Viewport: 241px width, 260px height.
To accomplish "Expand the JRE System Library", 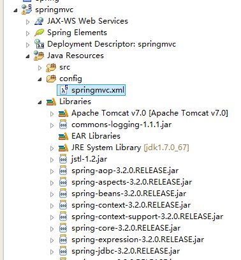I will click(52, 148).
